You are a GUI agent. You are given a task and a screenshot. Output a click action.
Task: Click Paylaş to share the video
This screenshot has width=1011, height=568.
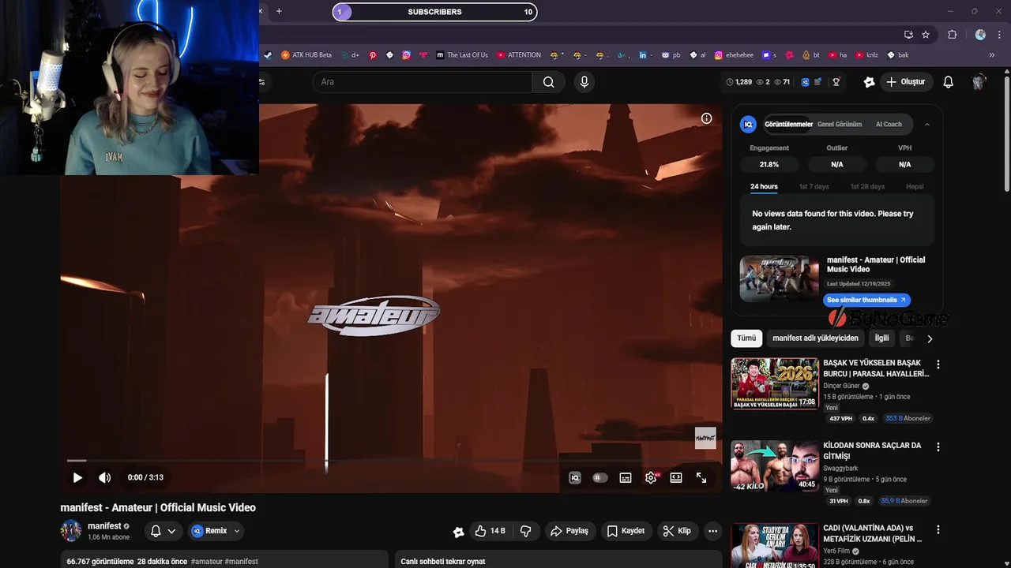(x=569, y=531)
